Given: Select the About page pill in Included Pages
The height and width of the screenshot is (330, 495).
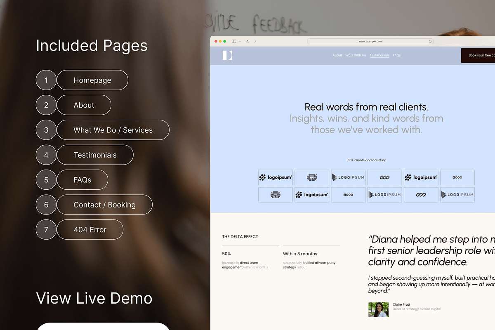Looking at the screenshot, I should (84, 105).
